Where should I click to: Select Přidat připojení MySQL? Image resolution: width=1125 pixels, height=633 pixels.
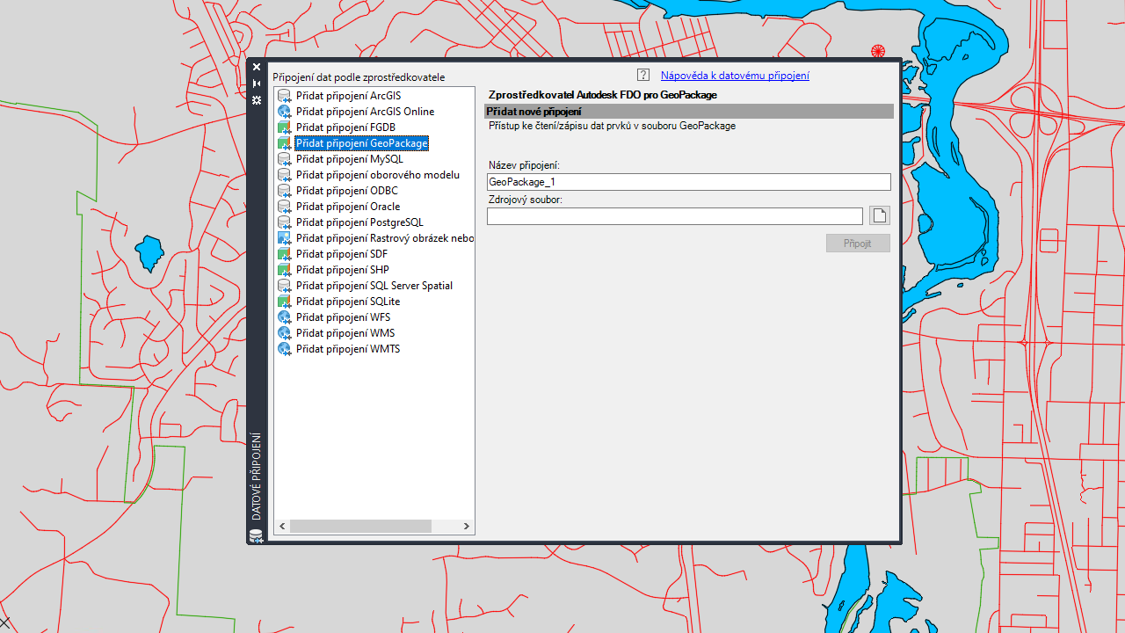pyautogui.click(x=349, y=159)
